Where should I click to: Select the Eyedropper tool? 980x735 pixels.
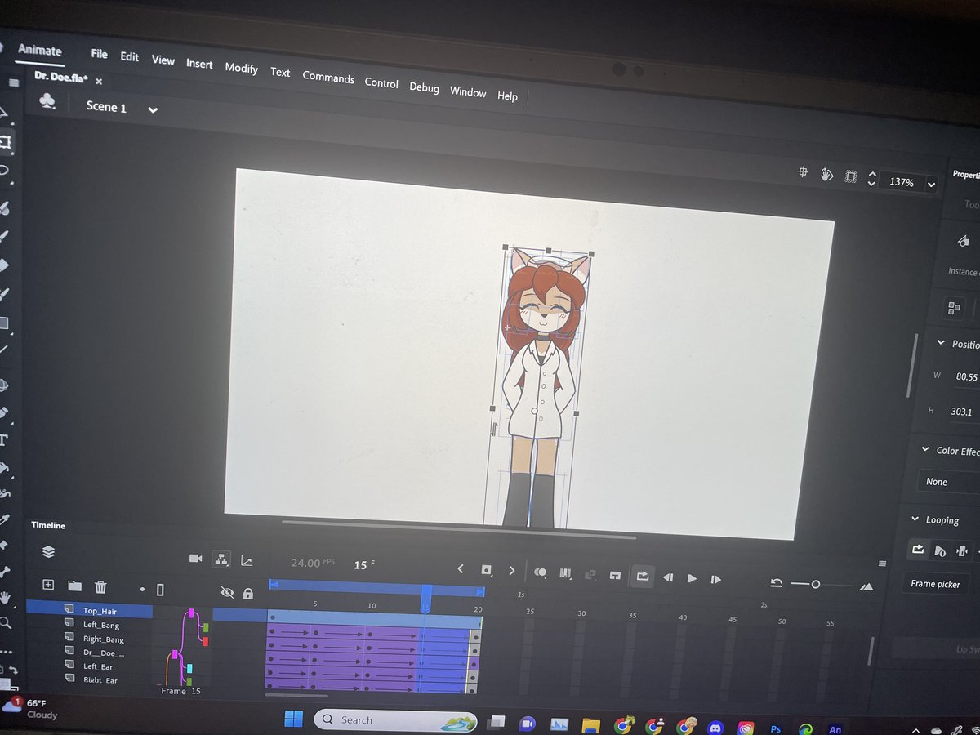[4, 519]
